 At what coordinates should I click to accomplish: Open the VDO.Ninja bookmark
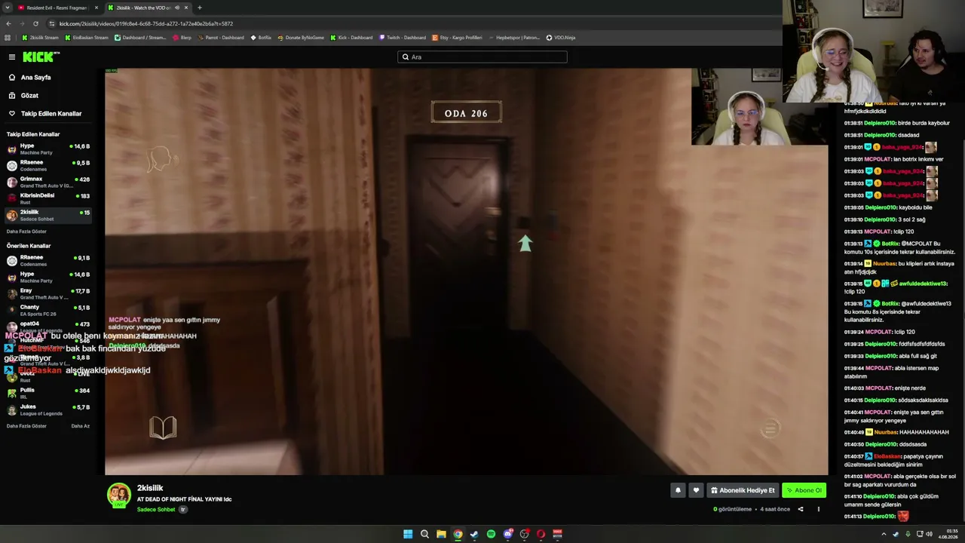(x=561, y=38)
